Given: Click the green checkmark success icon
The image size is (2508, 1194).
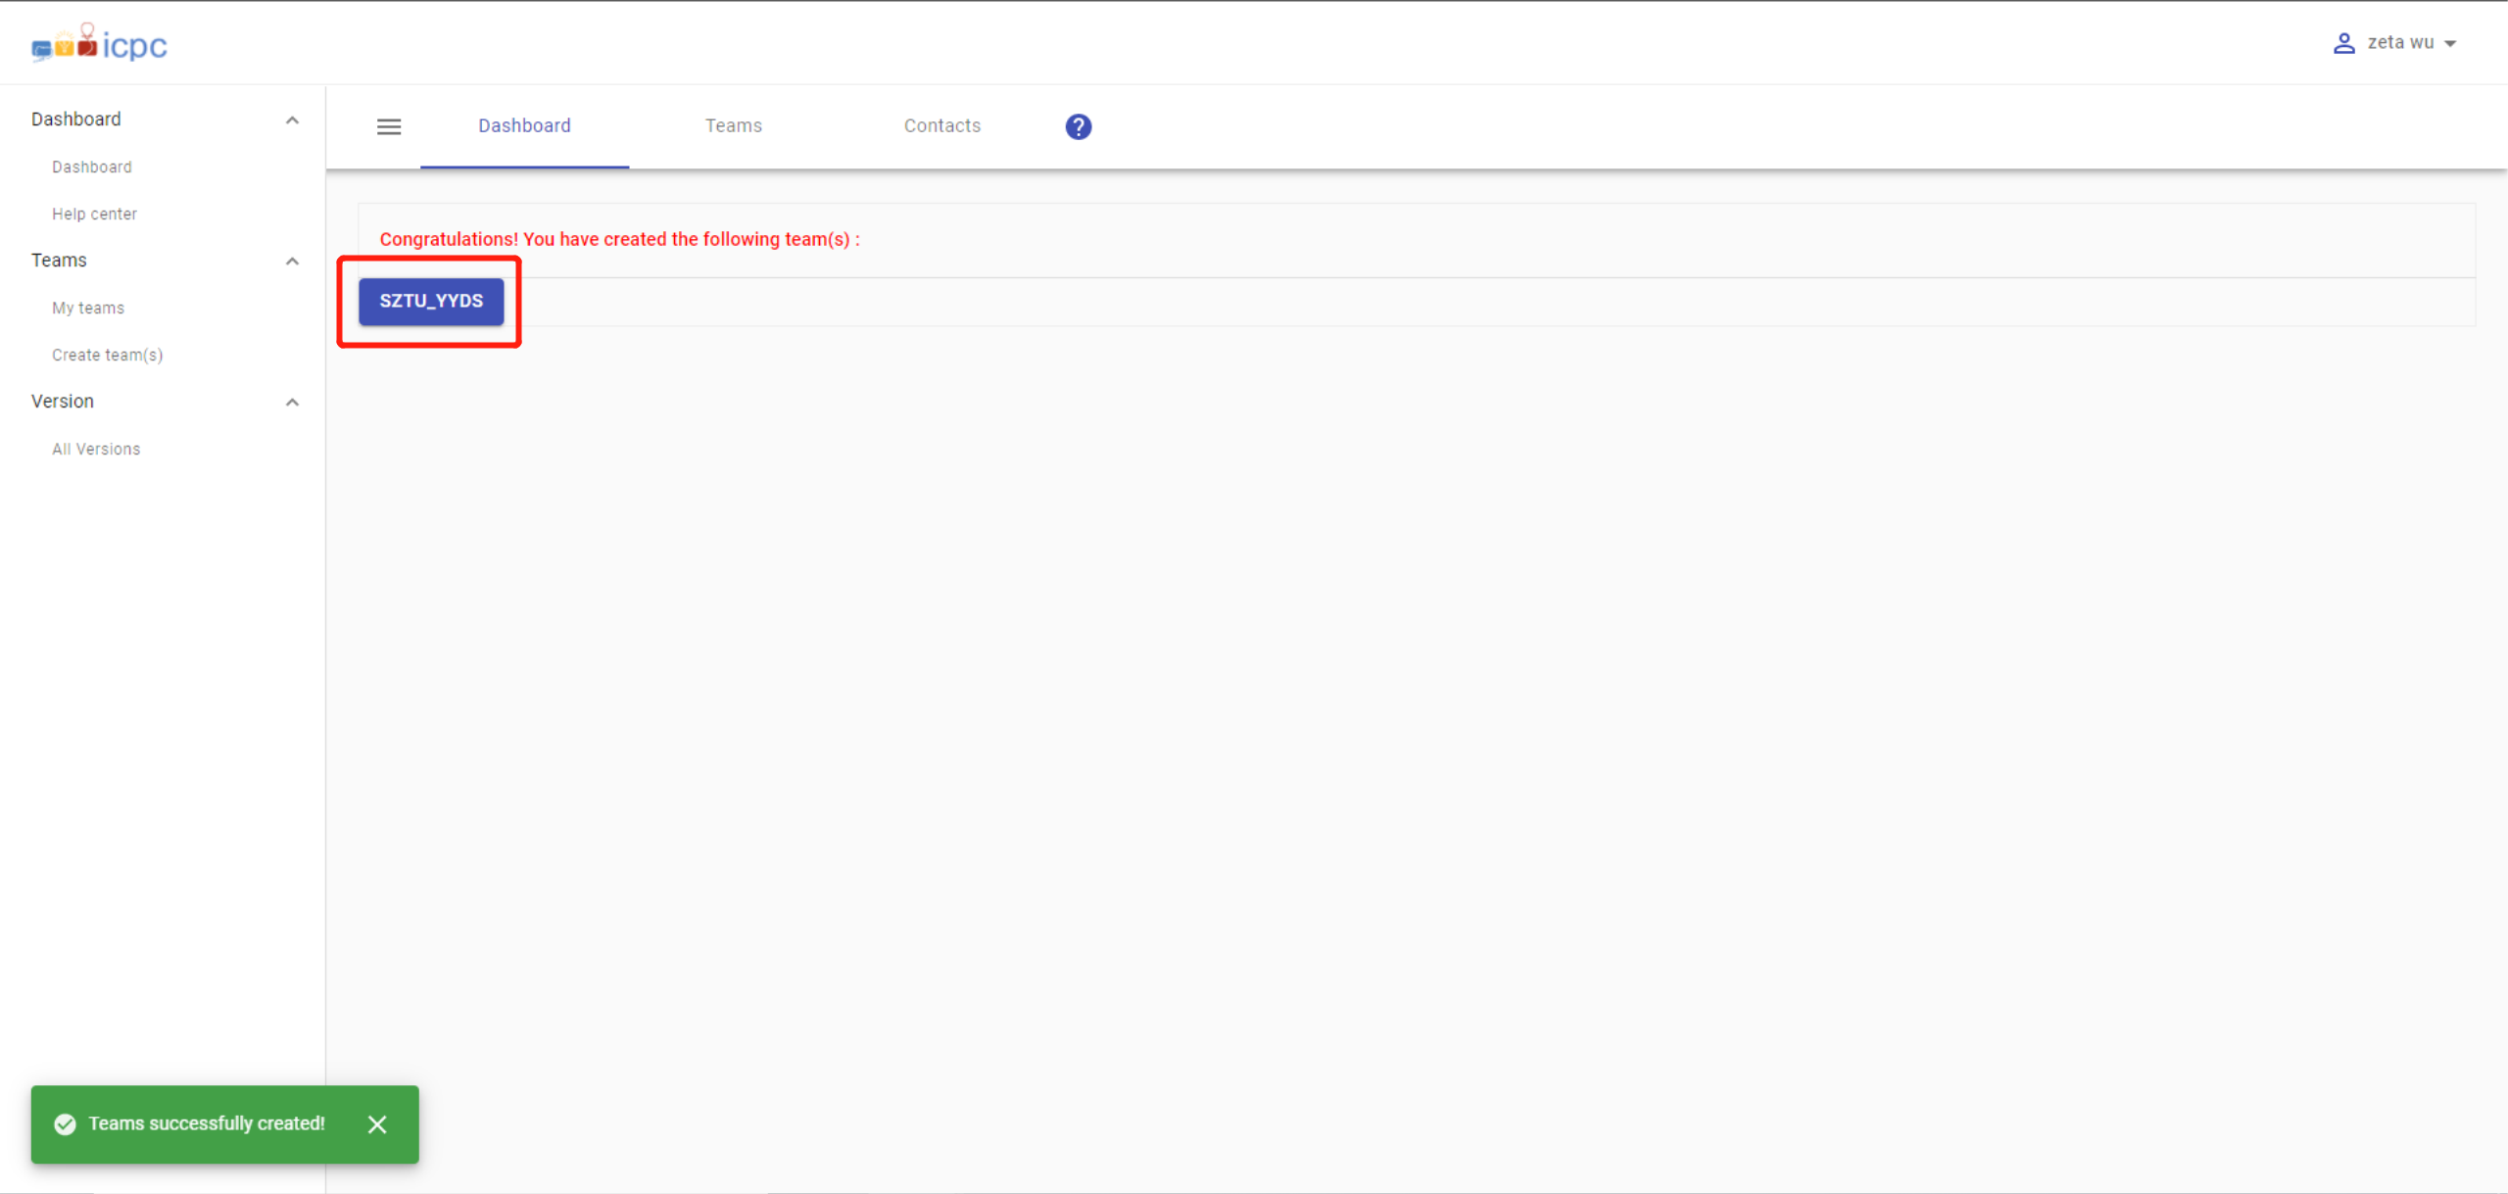Looking at the screenshot, I should click(x=66, y=1124).
